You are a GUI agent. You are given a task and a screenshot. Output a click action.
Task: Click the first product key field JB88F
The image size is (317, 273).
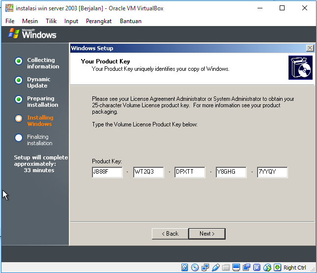107,172
